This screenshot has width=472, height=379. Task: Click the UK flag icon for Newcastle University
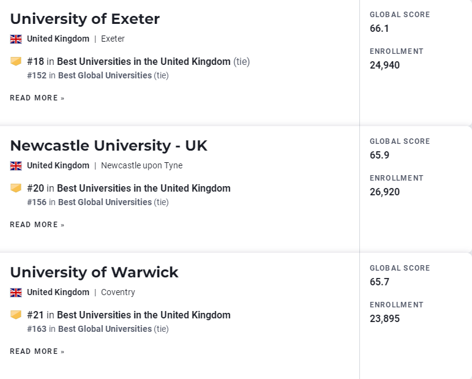coord(16,166)
